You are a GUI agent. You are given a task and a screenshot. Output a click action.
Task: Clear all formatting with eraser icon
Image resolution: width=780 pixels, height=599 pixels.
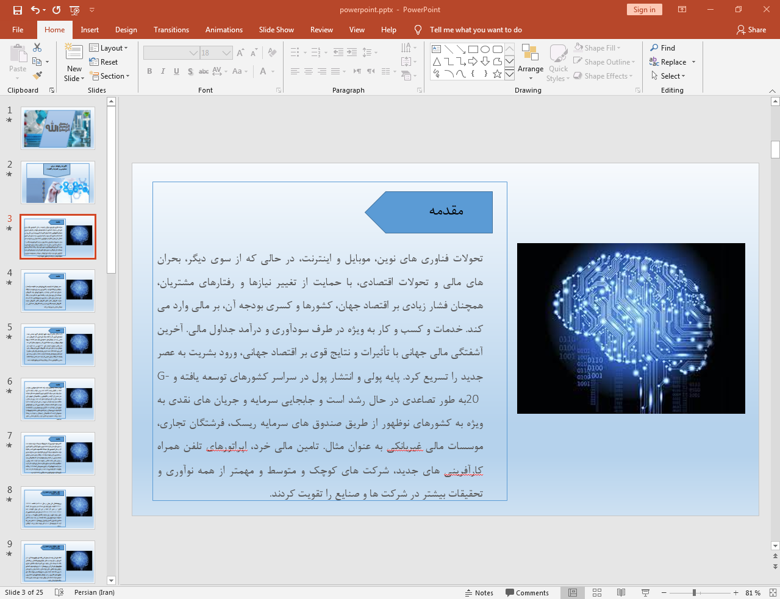point(272,53)
